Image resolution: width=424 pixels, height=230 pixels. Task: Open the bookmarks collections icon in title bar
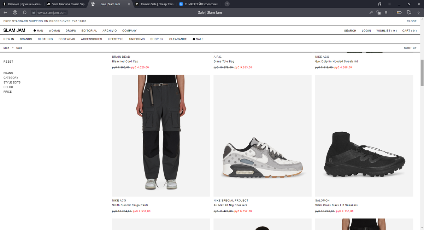(380, 4)
